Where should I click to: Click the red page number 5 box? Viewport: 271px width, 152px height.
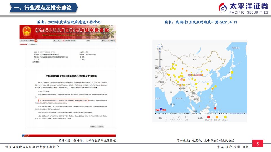click(257, 143)
